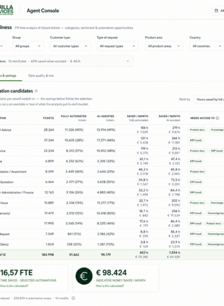Click the FULLY AUTOMATED tickets column header
This screenshot has height=306, width=224.
point(73,118)
